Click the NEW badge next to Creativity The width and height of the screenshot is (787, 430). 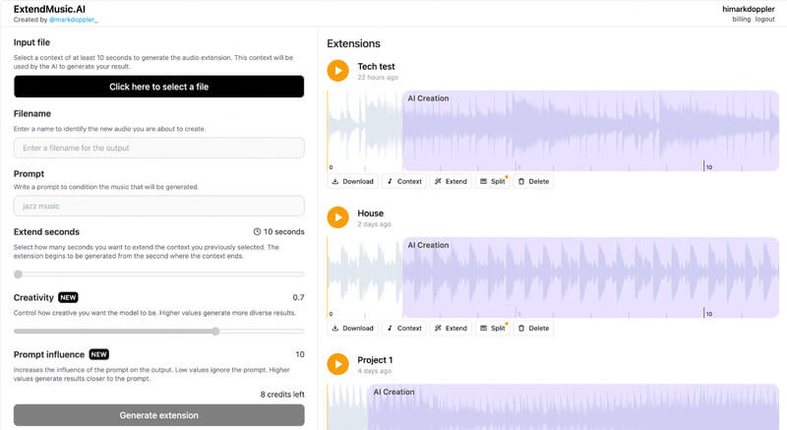(68, 297)
